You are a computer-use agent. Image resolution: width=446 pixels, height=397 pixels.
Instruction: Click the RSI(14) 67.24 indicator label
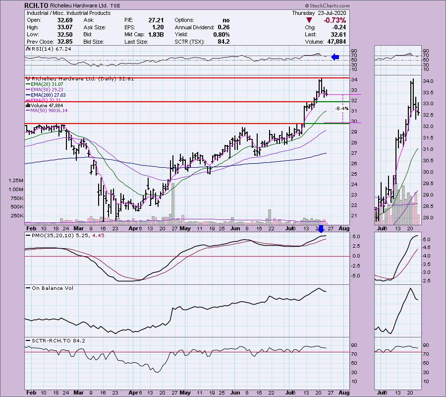51,49
